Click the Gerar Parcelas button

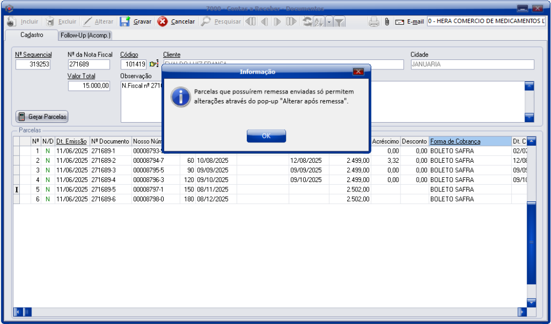tap(42, 117)
